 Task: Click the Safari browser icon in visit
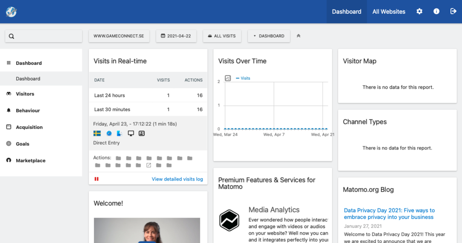pos(109,133)
